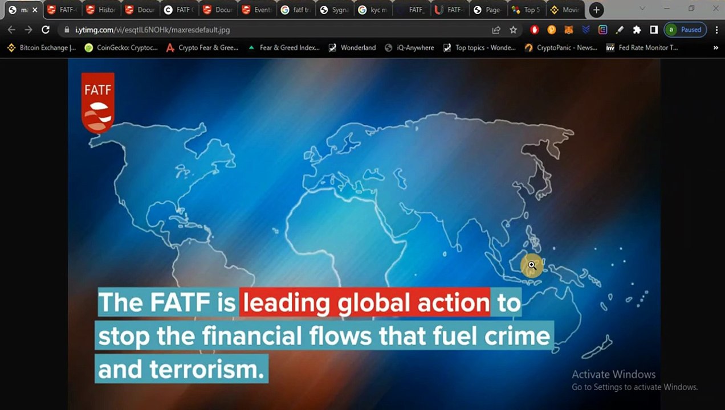
Task: Open Top topics - Wonde... bookmark
Action: 479,48
